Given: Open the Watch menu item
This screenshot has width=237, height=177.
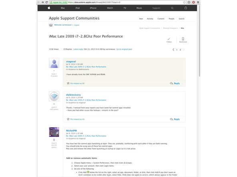Looking at the screenshot, I should point(110,8).
